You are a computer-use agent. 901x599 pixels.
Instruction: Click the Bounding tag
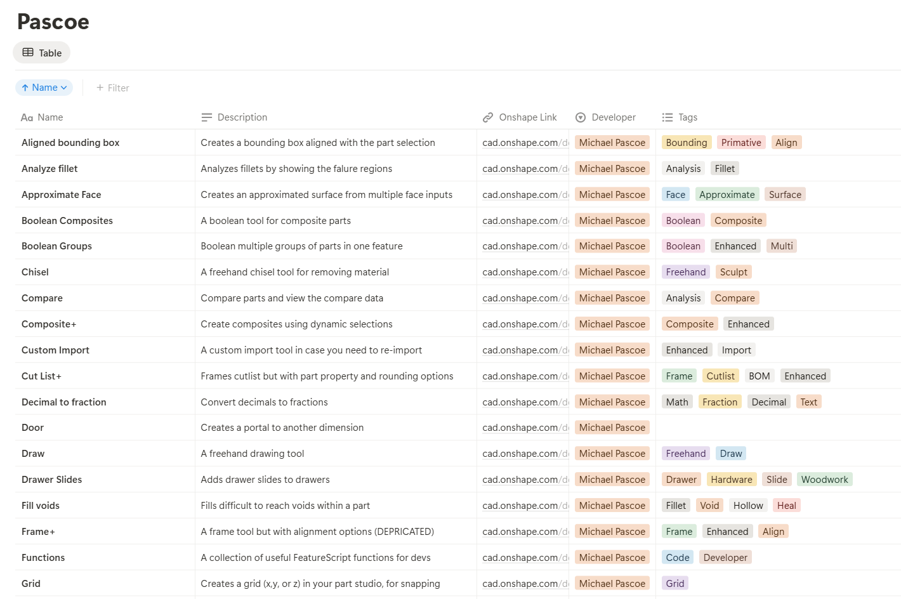687,143
